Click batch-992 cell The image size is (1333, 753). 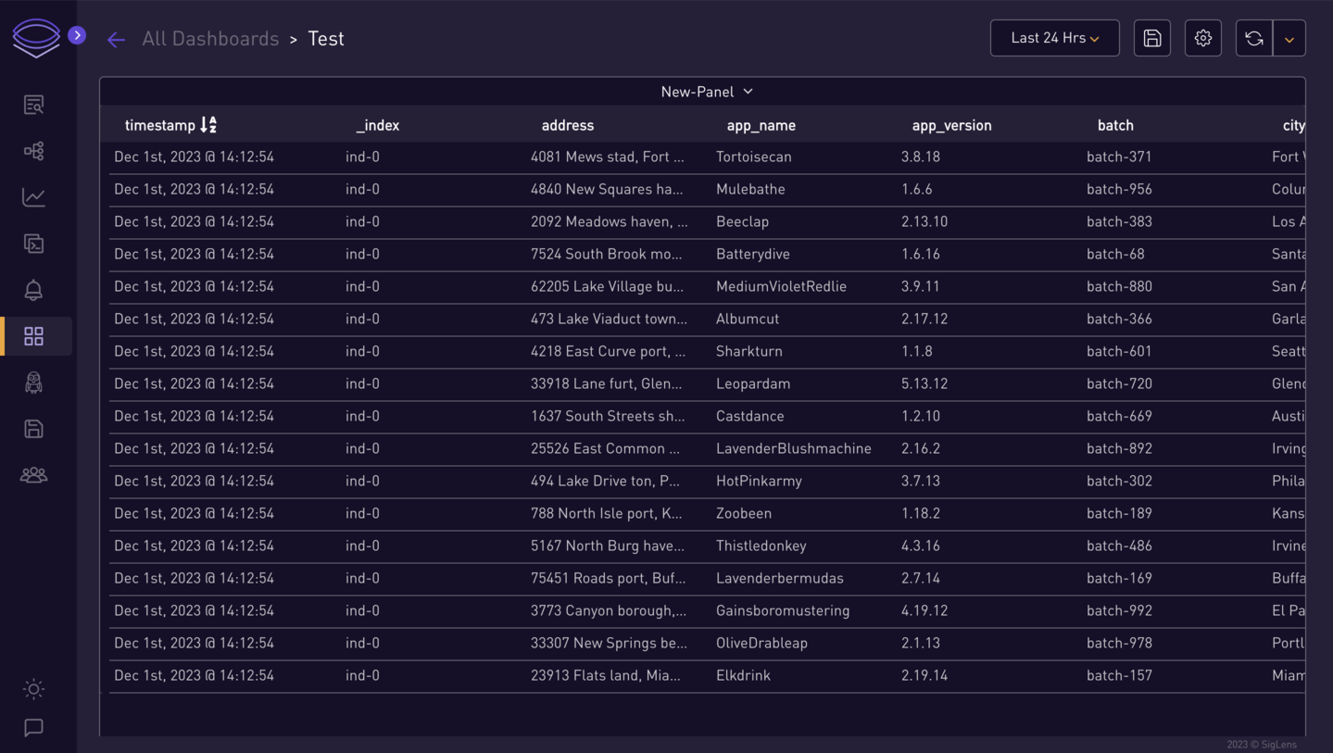coord(1119,610)
